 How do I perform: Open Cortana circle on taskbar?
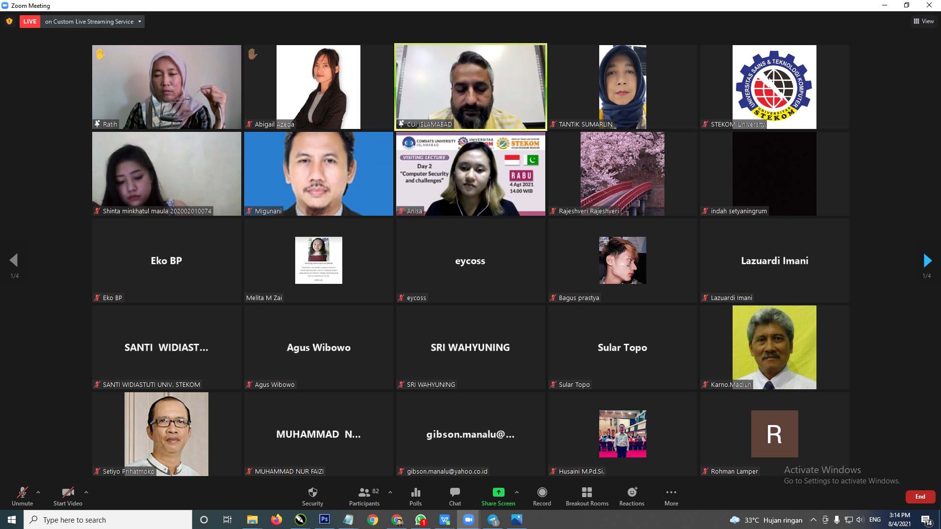pos(204,520)
